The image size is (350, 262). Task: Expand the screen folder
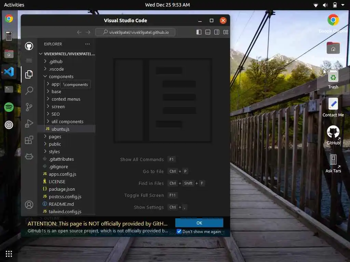pos(67,106)
